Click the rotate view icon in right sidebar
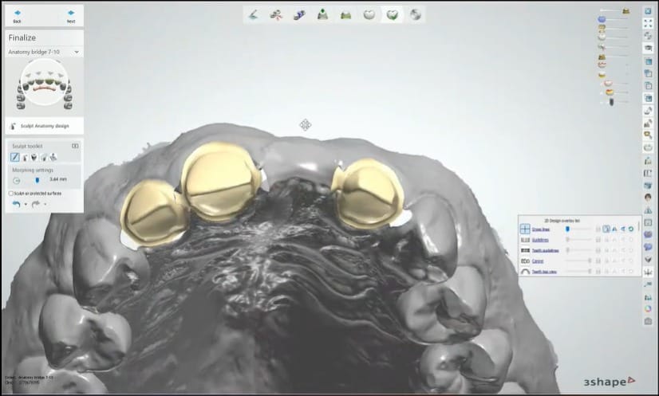659x396 pixels. (x=648, y=36)
